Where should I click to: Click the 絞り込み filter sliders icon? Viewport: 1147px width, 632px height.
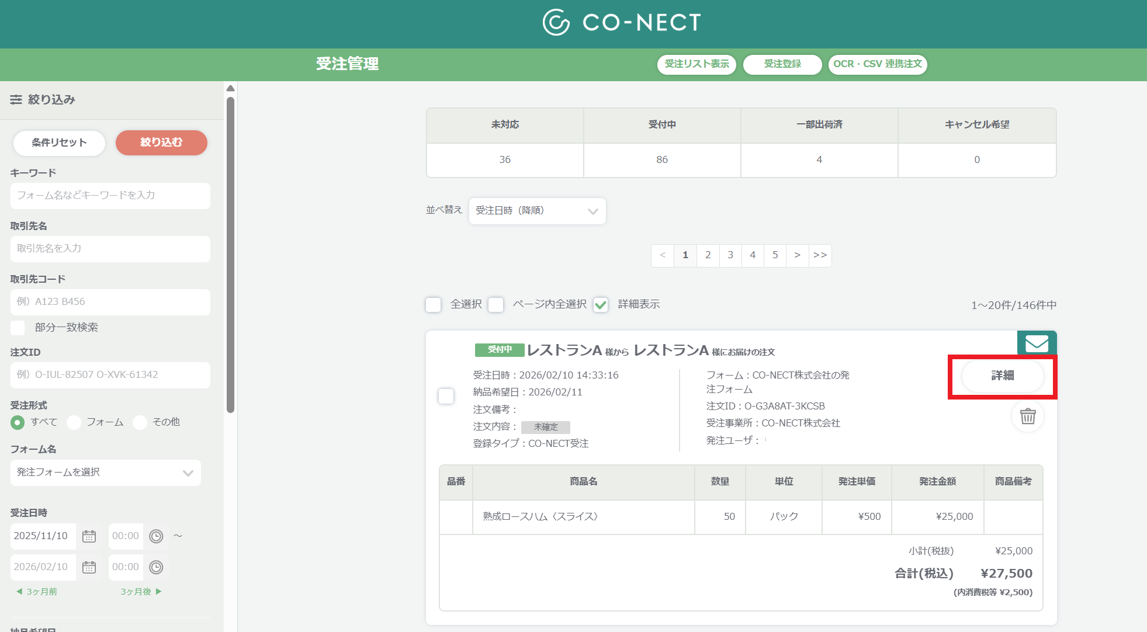(x=16, y=100)
